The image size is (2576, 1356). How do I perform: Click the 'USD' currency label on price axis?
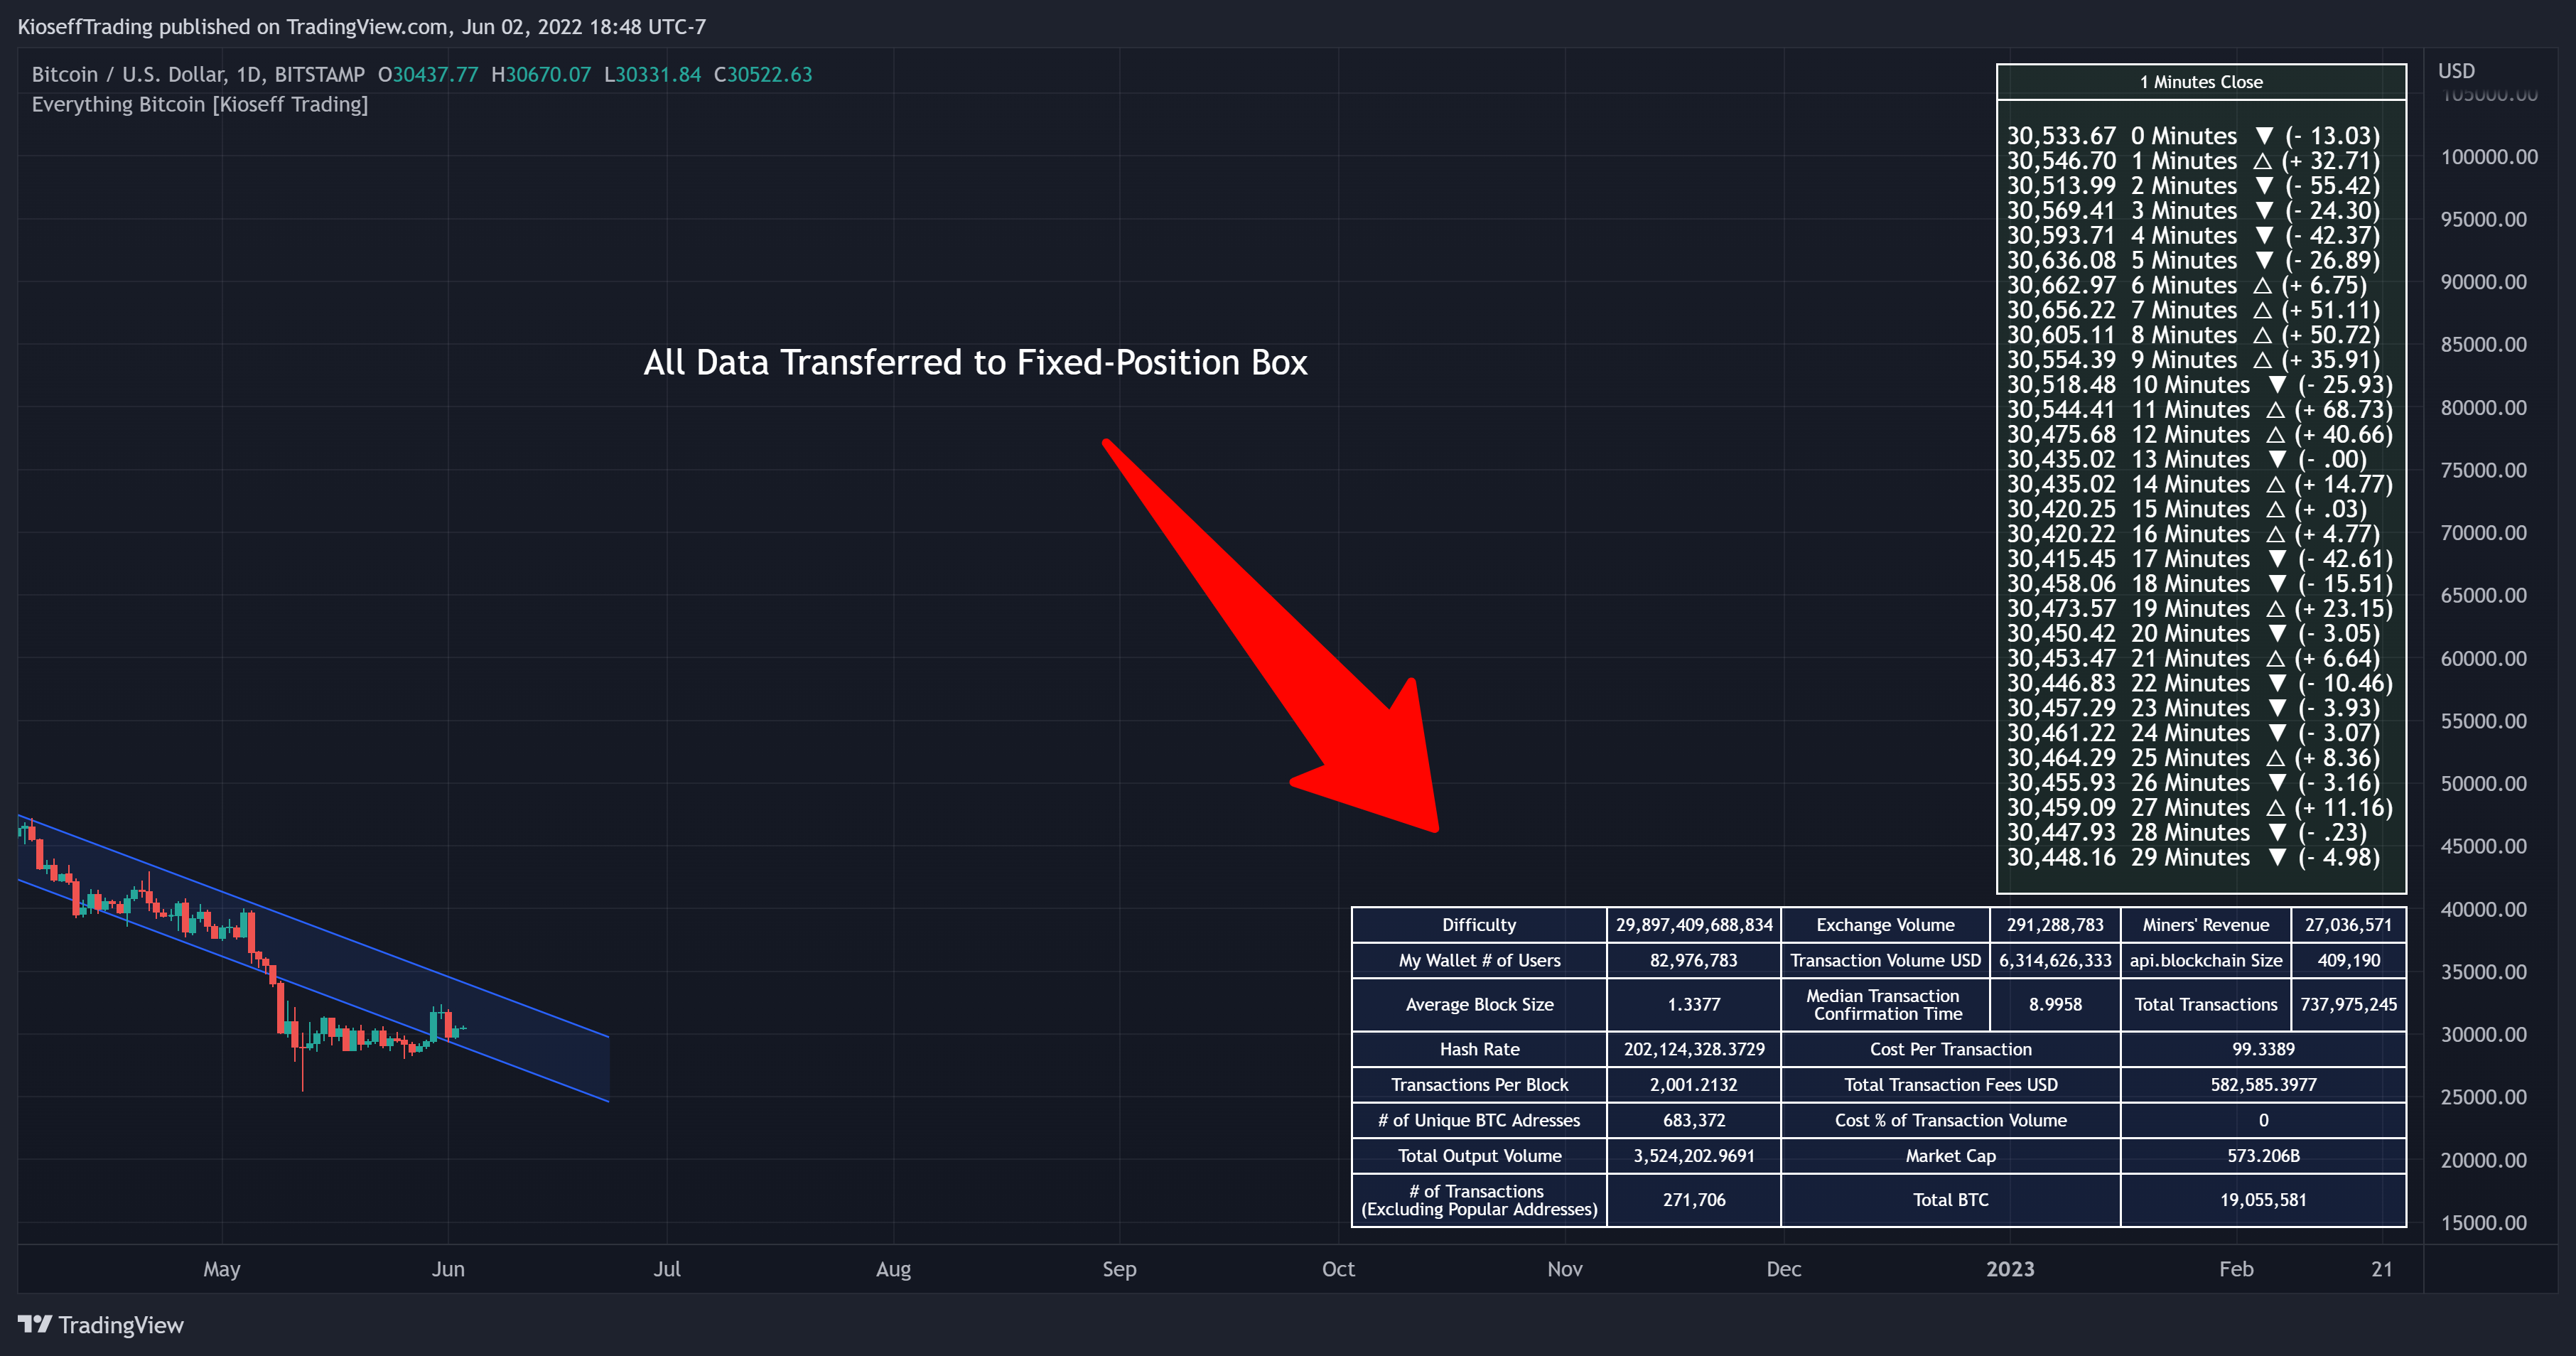coord(2456,71)
